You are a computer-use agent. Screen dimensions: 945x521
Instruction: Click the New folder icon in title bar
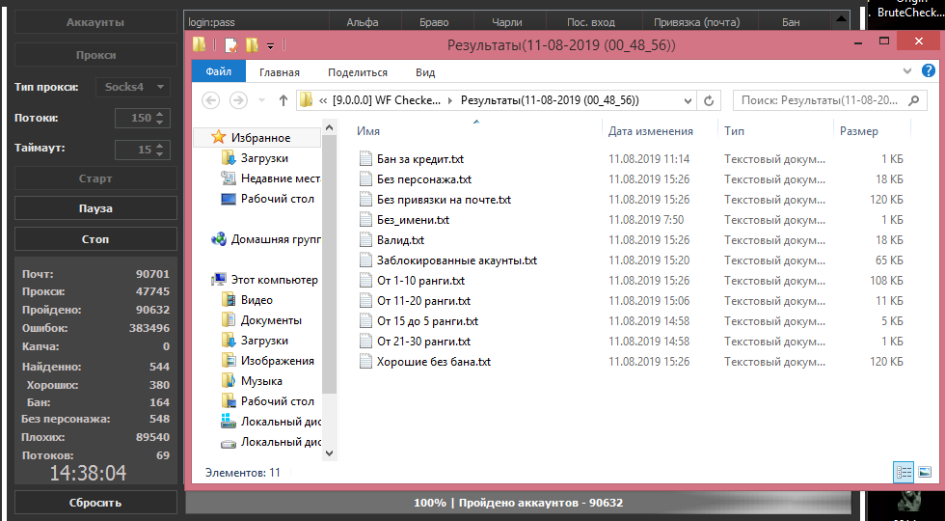tap(252, 45)
